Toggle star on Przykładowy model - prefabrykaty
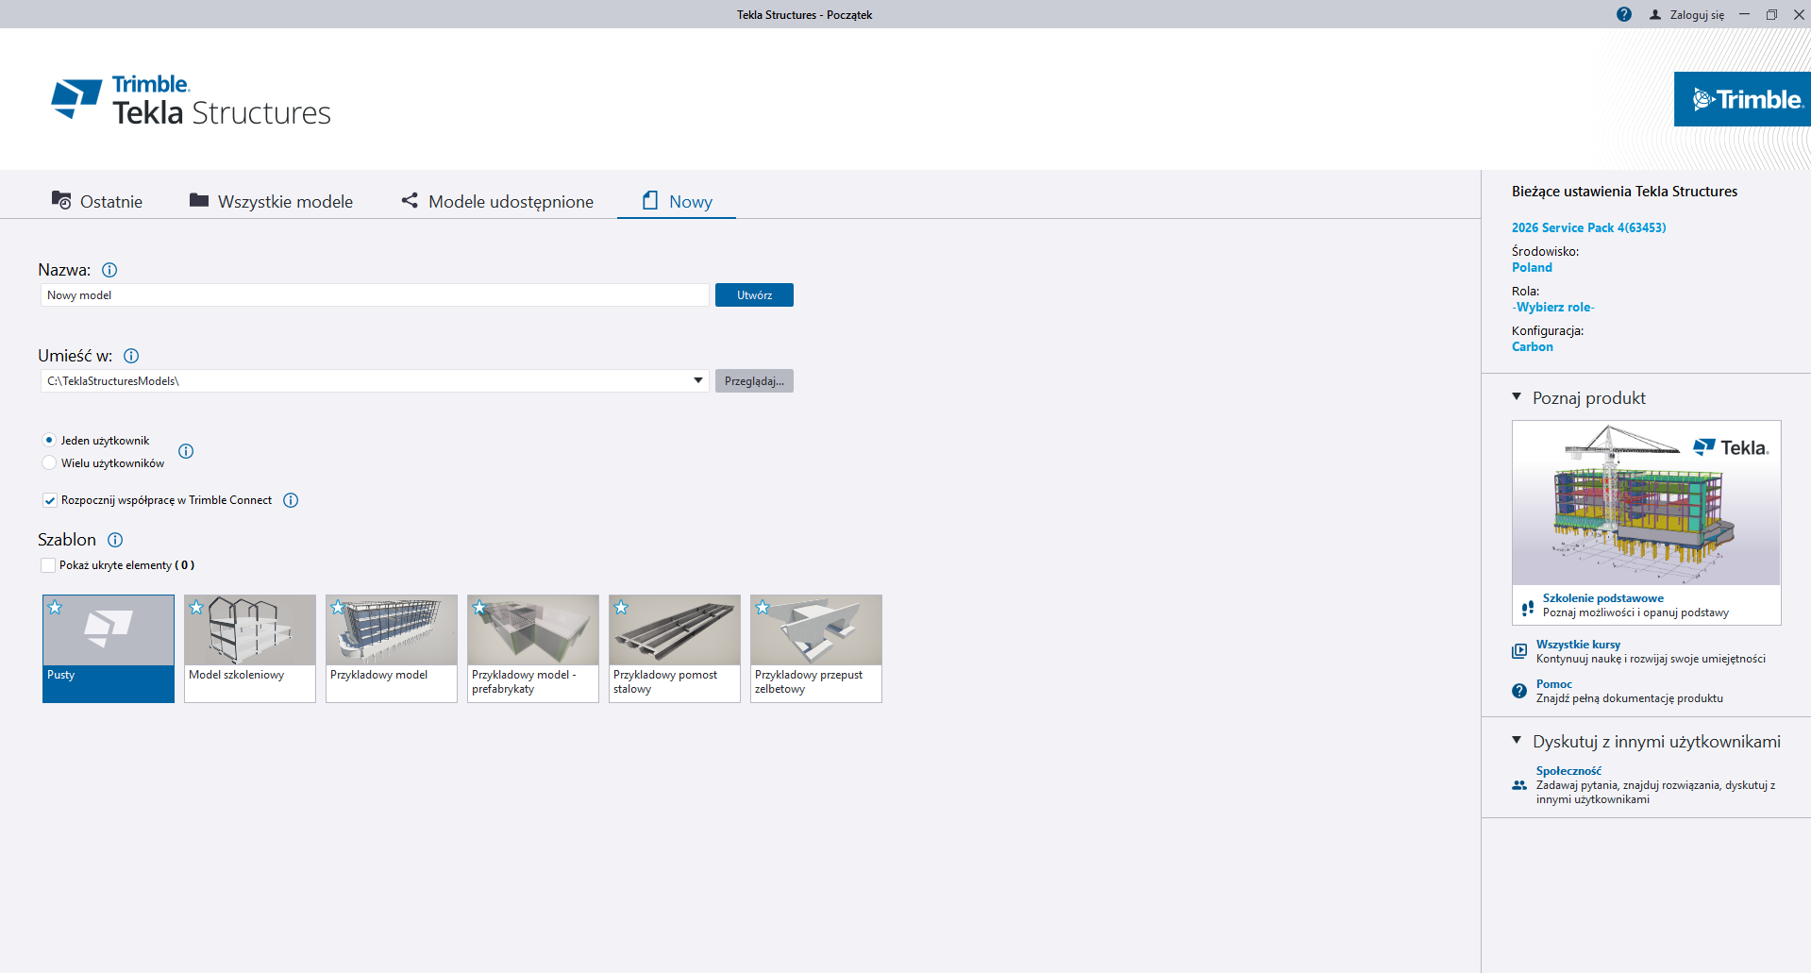 click(x=479, y=608)
